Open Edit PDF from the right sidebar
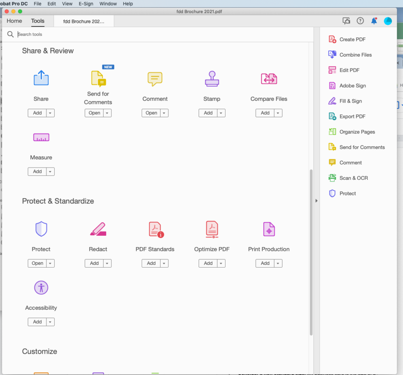The width and height of the screenshot is (403, 375). [344, 70]
